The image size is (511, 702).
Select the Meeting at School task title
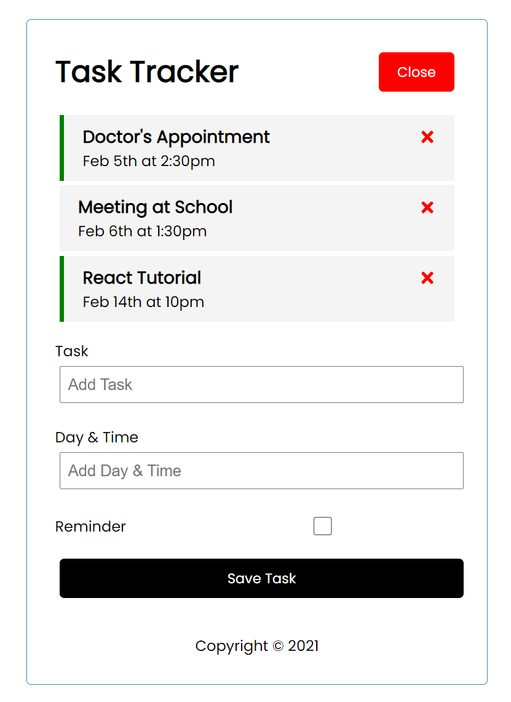pyautogui.click(x=156, y=207)
